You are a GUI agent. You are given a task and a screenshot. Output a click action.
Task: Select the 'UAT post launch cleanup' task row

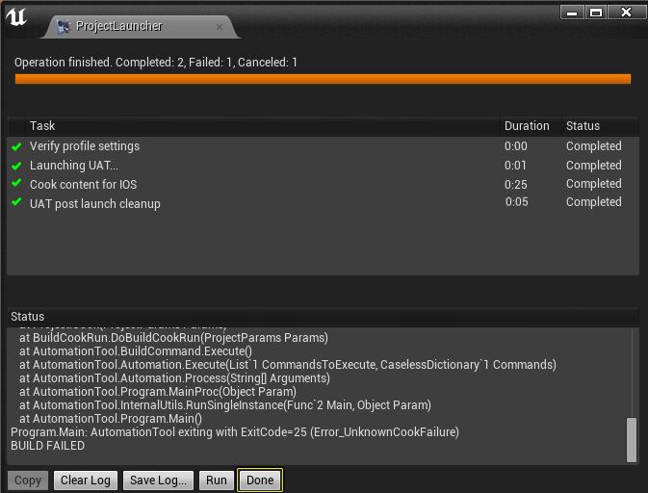pyautogui.click(x=323, y=202)
